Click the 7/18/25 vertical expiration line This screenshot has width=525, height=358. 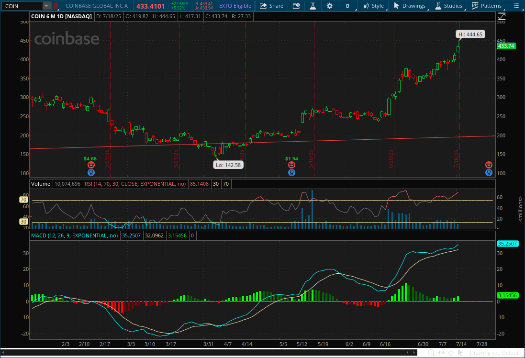[459, 101]
